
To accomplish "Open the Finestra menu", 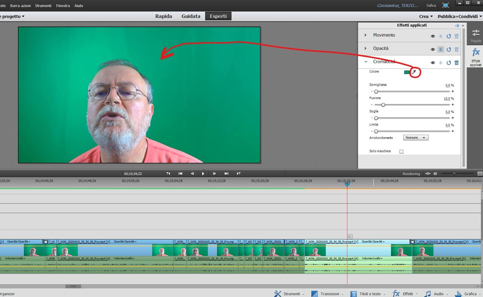I will coord(63,6).
